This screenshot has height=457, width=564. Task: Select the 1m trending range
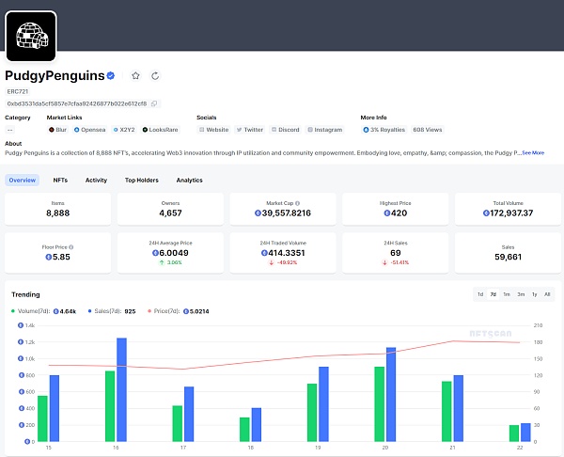(x=507, y=294)
